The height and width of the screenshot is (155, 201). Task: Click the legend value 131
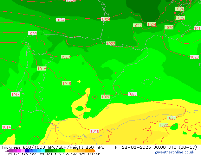[49, 154]
